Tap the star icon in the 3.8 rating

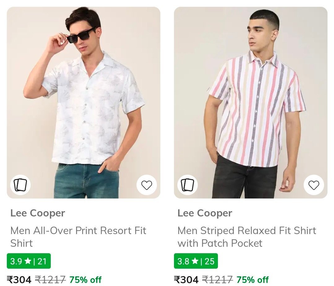[x=195, y=261]
